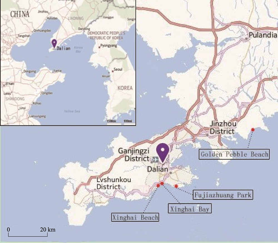
Task: Click the red dot linked to Xinghai Bay
Action: [x=162, y=184]
